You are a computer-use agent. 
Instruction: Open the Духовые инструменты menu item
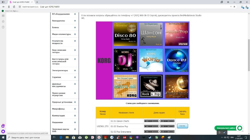pyautogui.click(x=59, y=85)
